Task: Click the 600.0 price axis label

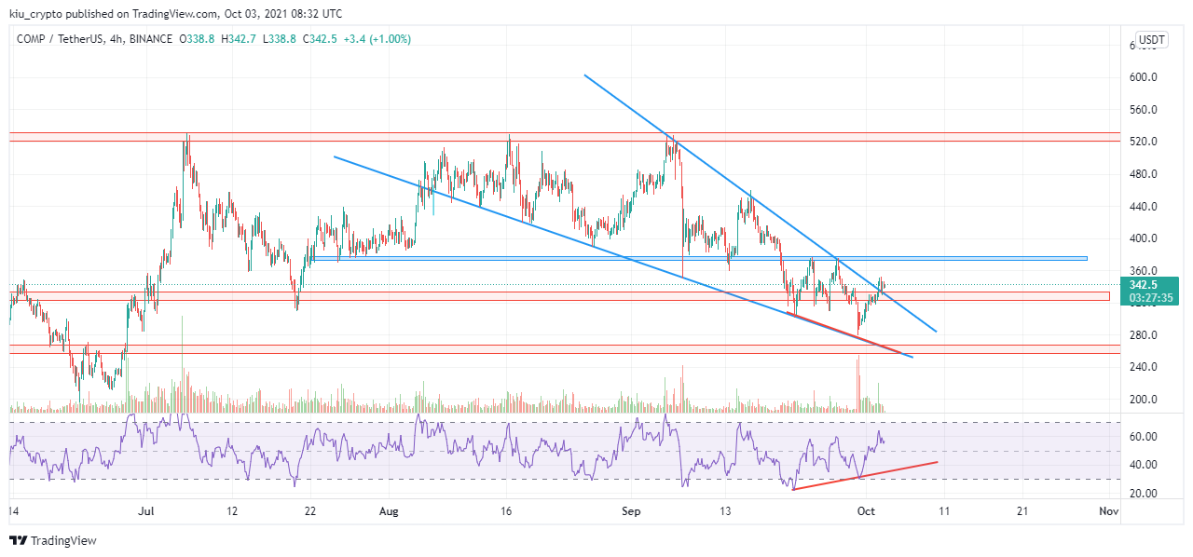Action: click(x=1144, y=77)
